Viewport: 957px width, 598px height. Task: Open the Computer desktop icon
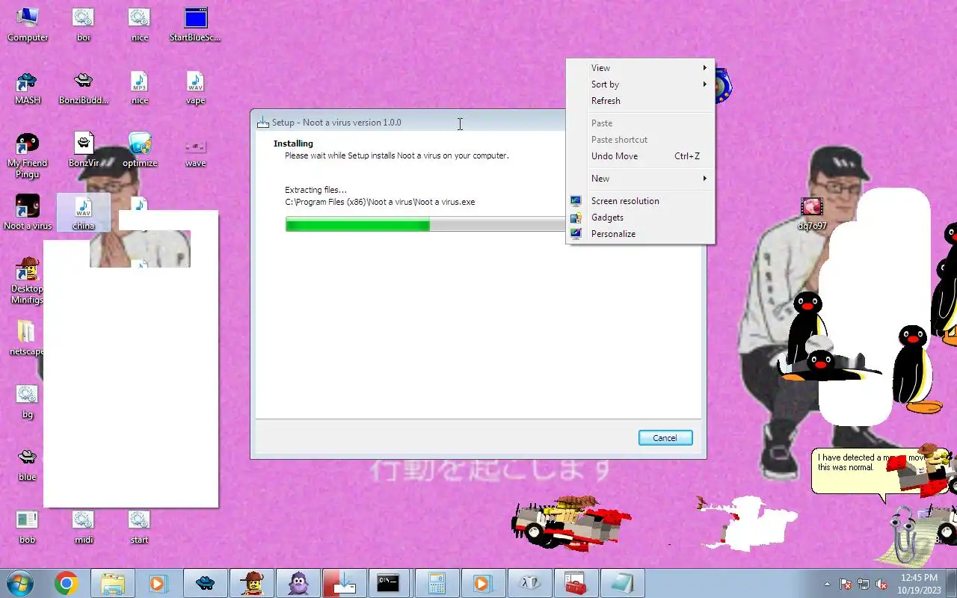tap(28, 25)
